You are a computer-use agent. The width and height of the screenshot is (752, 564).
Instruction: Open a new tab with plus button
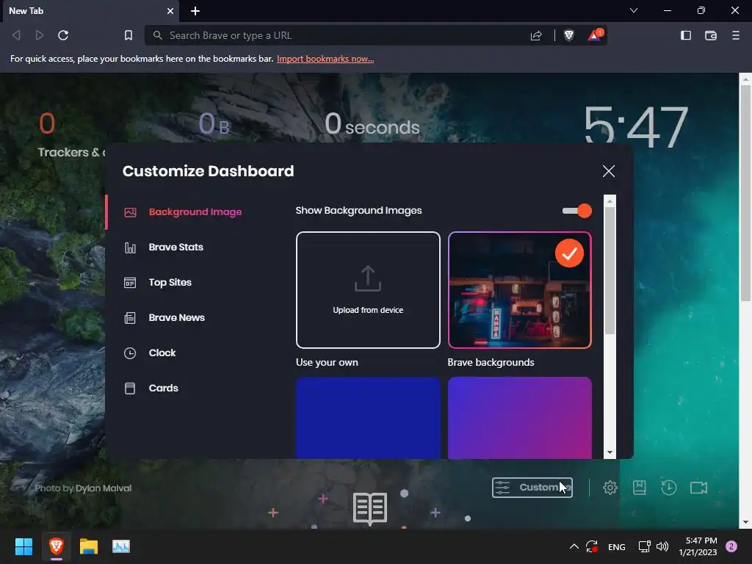(x=195, y=11)
